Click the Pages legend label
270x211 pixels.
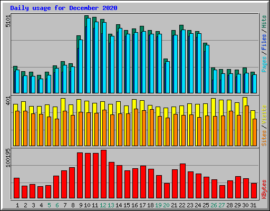point(264,64)
